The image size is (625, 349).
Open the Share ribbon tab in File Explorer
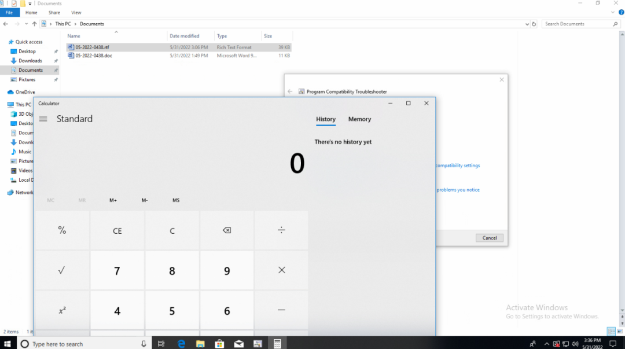tap(54, 13)
